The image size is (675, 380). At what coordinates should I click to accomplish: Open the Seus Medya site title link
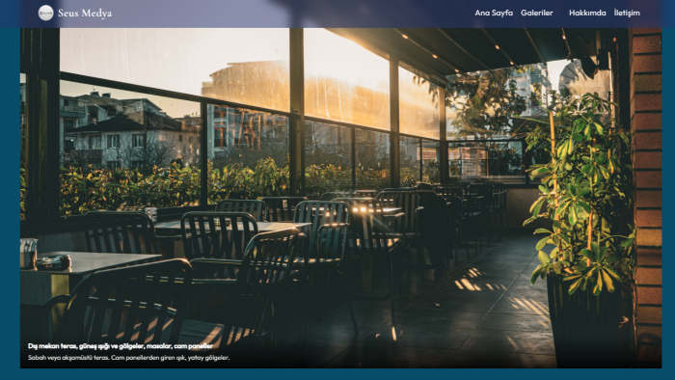[x=85, y=14]
